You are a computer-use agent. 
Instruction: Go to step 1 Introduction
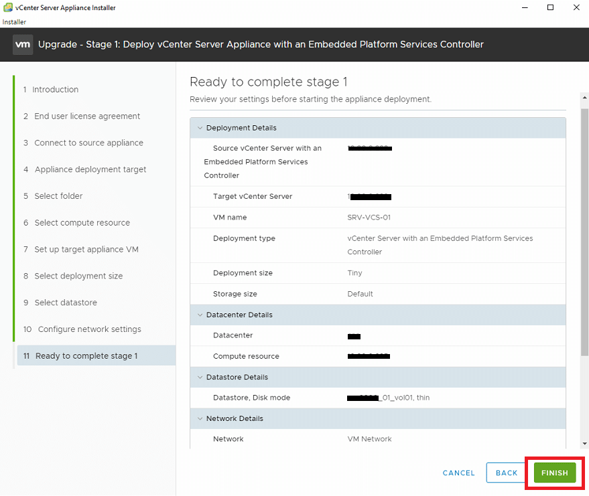coord(51,89)
